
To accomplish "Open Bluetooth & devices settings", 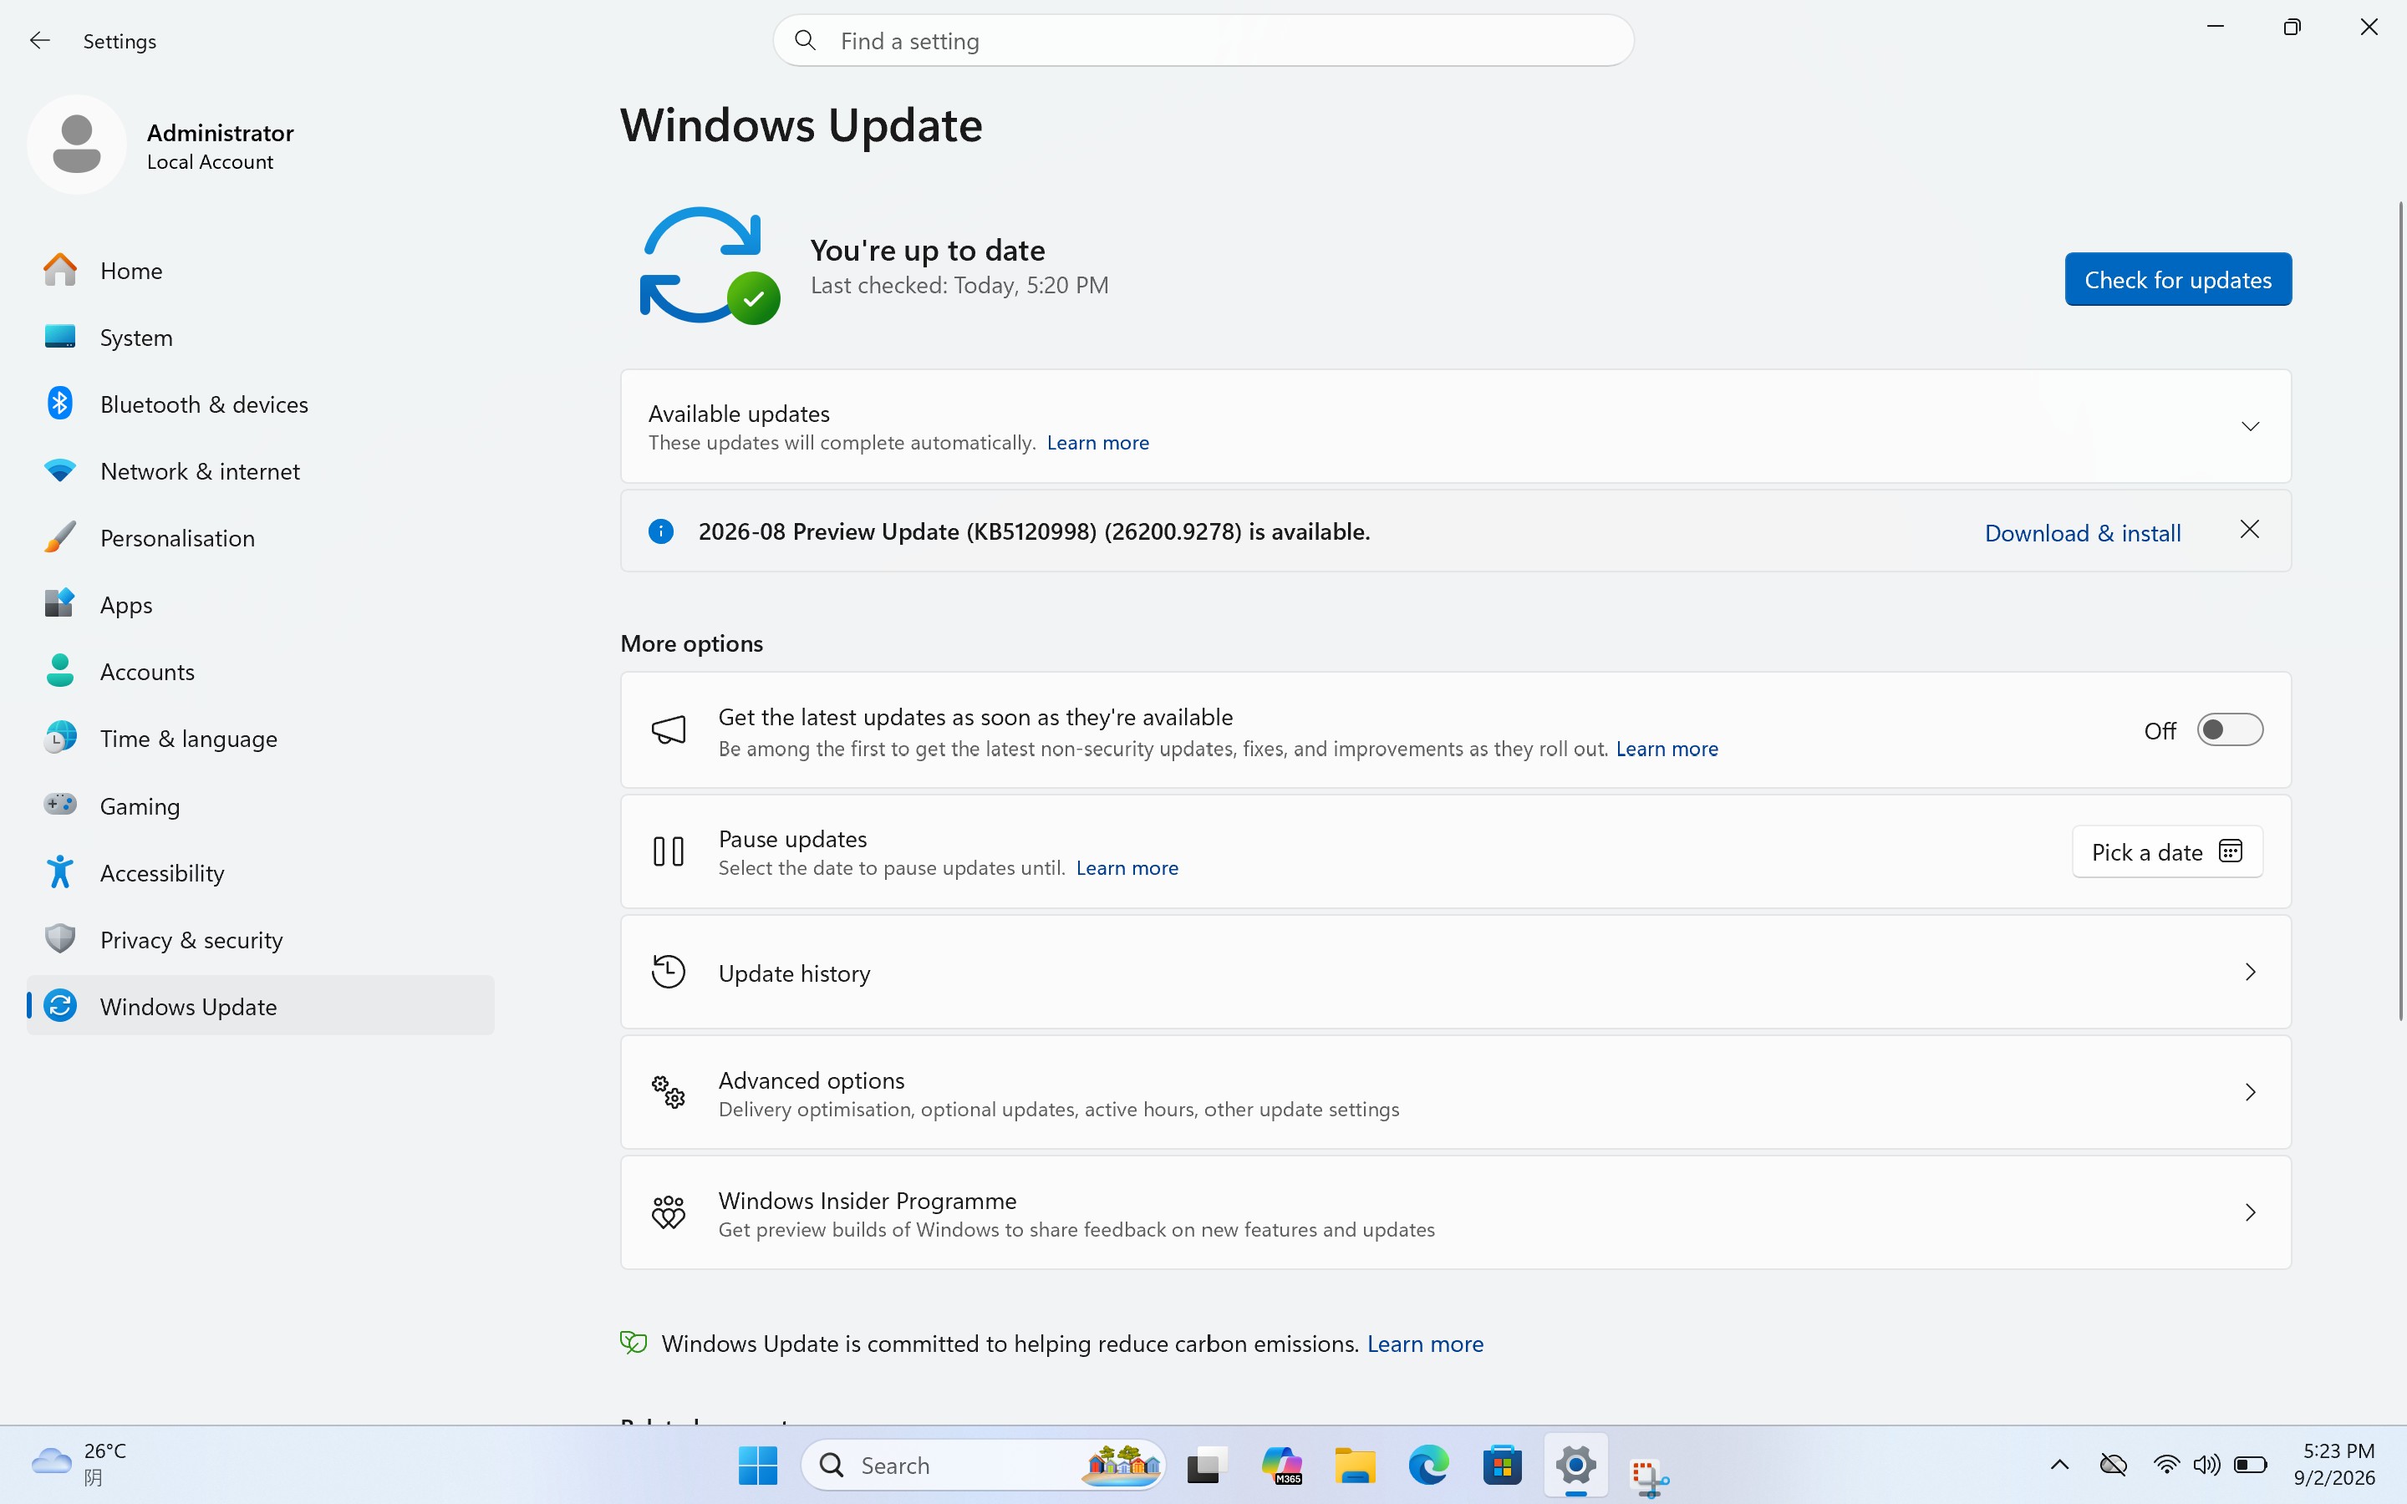I will pyautogui.click(x=261, y=404).
